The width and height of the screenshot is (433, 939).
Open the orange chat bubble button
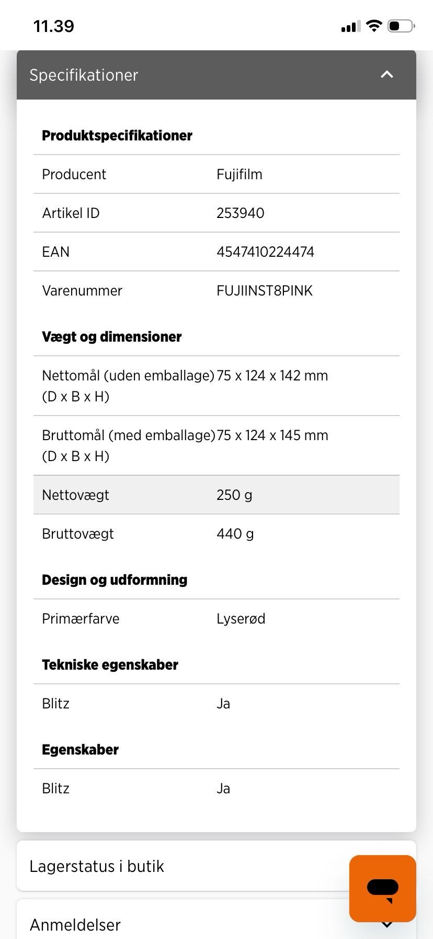point(383,889)
